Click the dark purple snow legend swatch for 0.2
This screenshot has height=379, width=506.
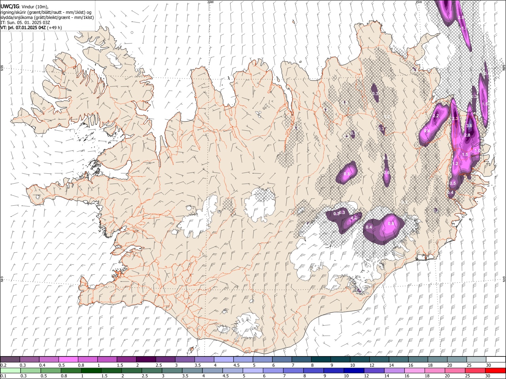click(x=10, y=359)
